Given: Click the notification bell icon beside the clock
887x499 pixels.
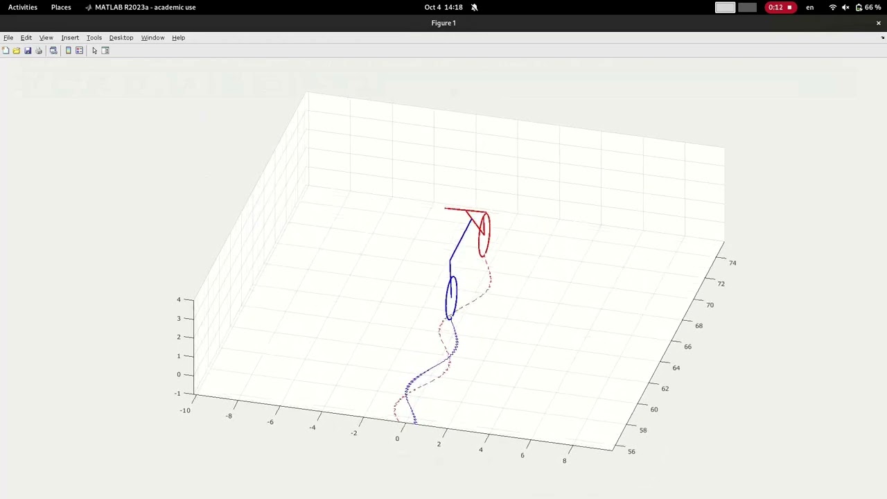Looking at the screenshot, I should (474, 7).
